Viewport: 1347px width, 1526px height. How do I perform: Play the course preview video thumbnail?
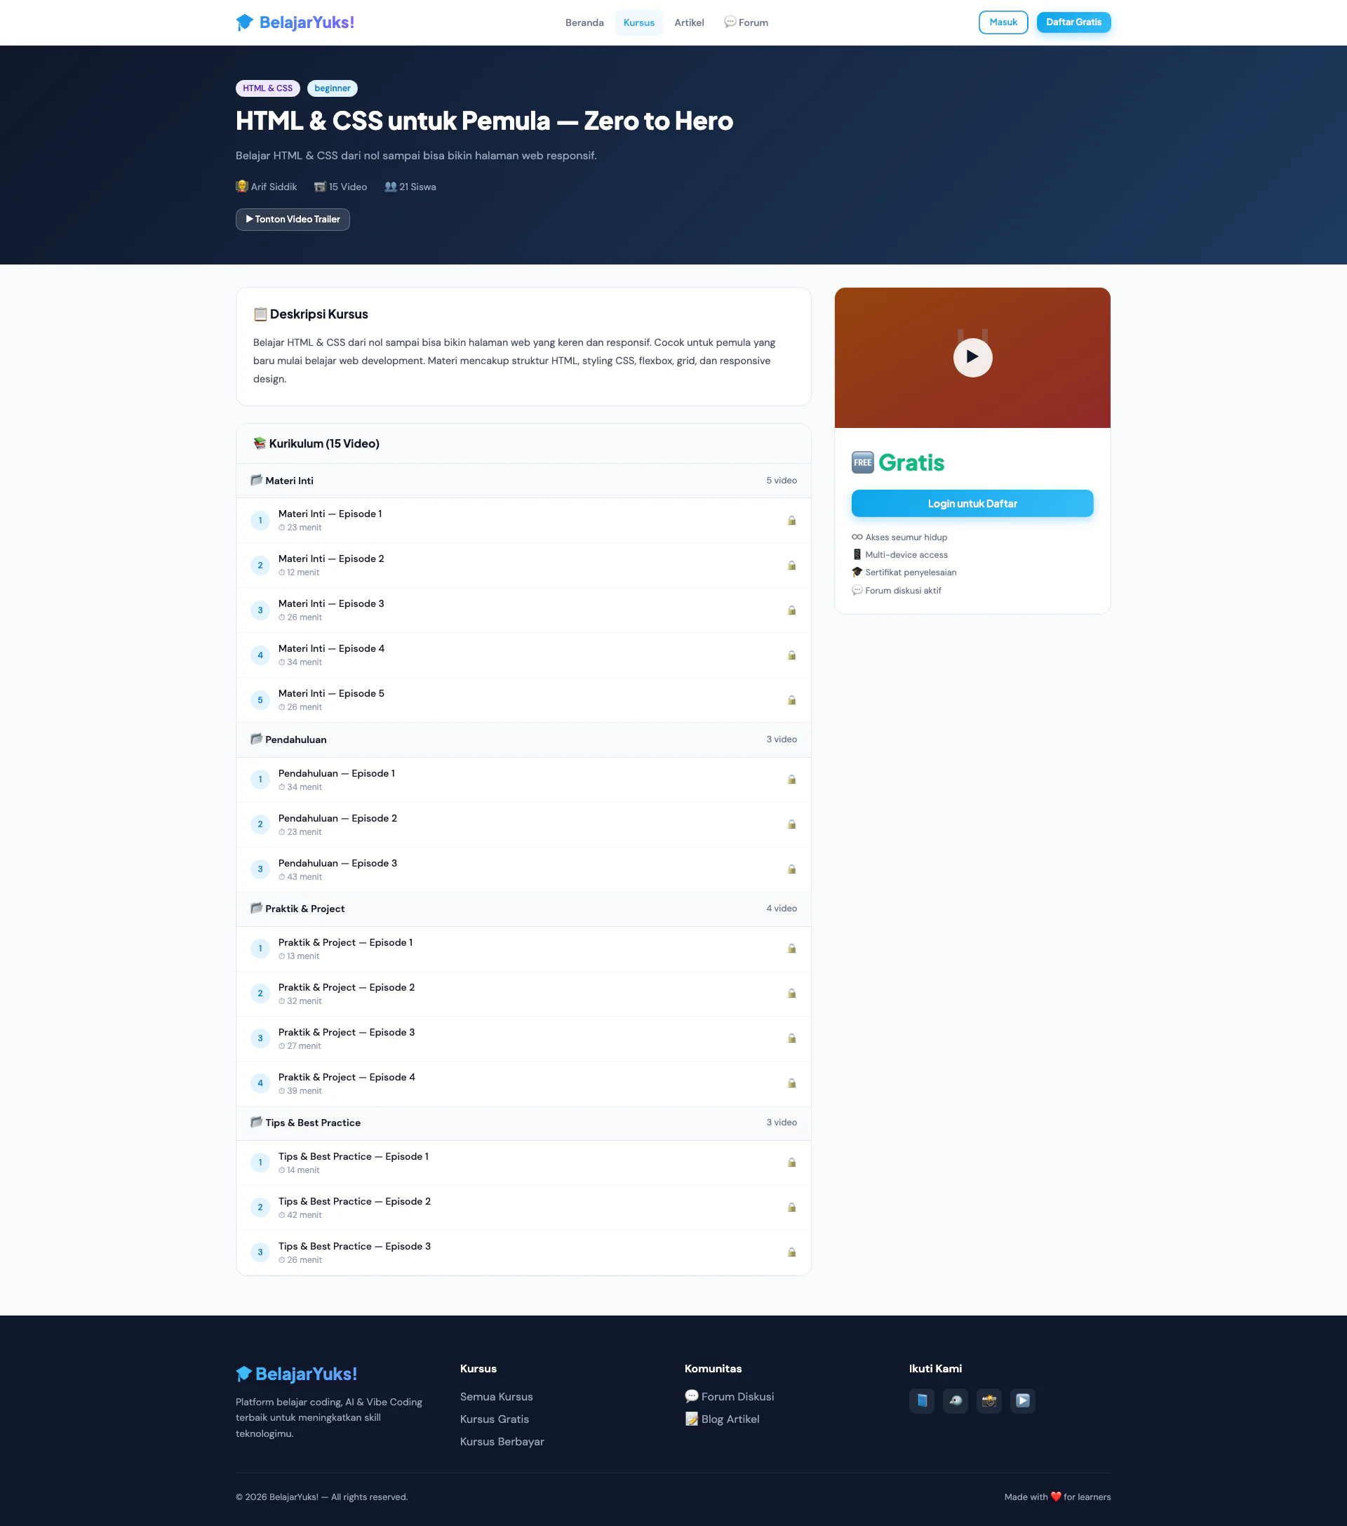pyautogui.click(x=972, y=357)
